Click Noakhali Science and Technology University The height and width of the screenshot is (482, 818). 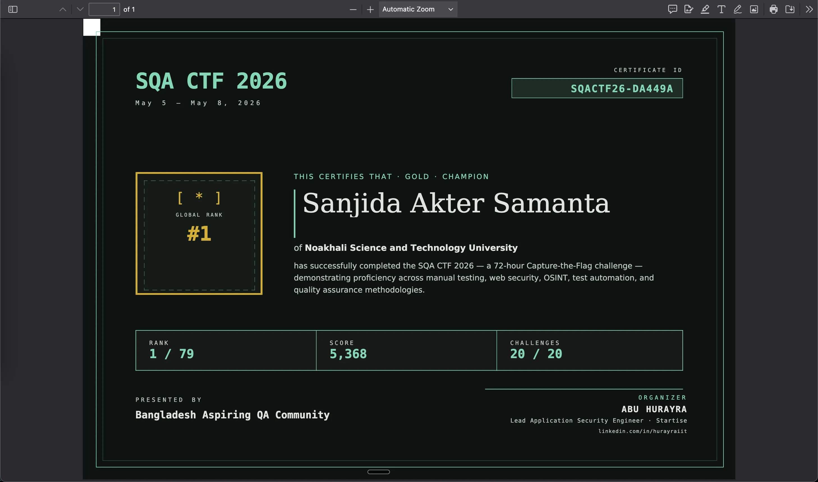411,248
